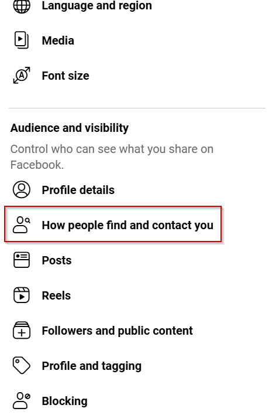Click the Reels clapper icon
The height and width of the screenshot is (415, 269).
(22, 295)
